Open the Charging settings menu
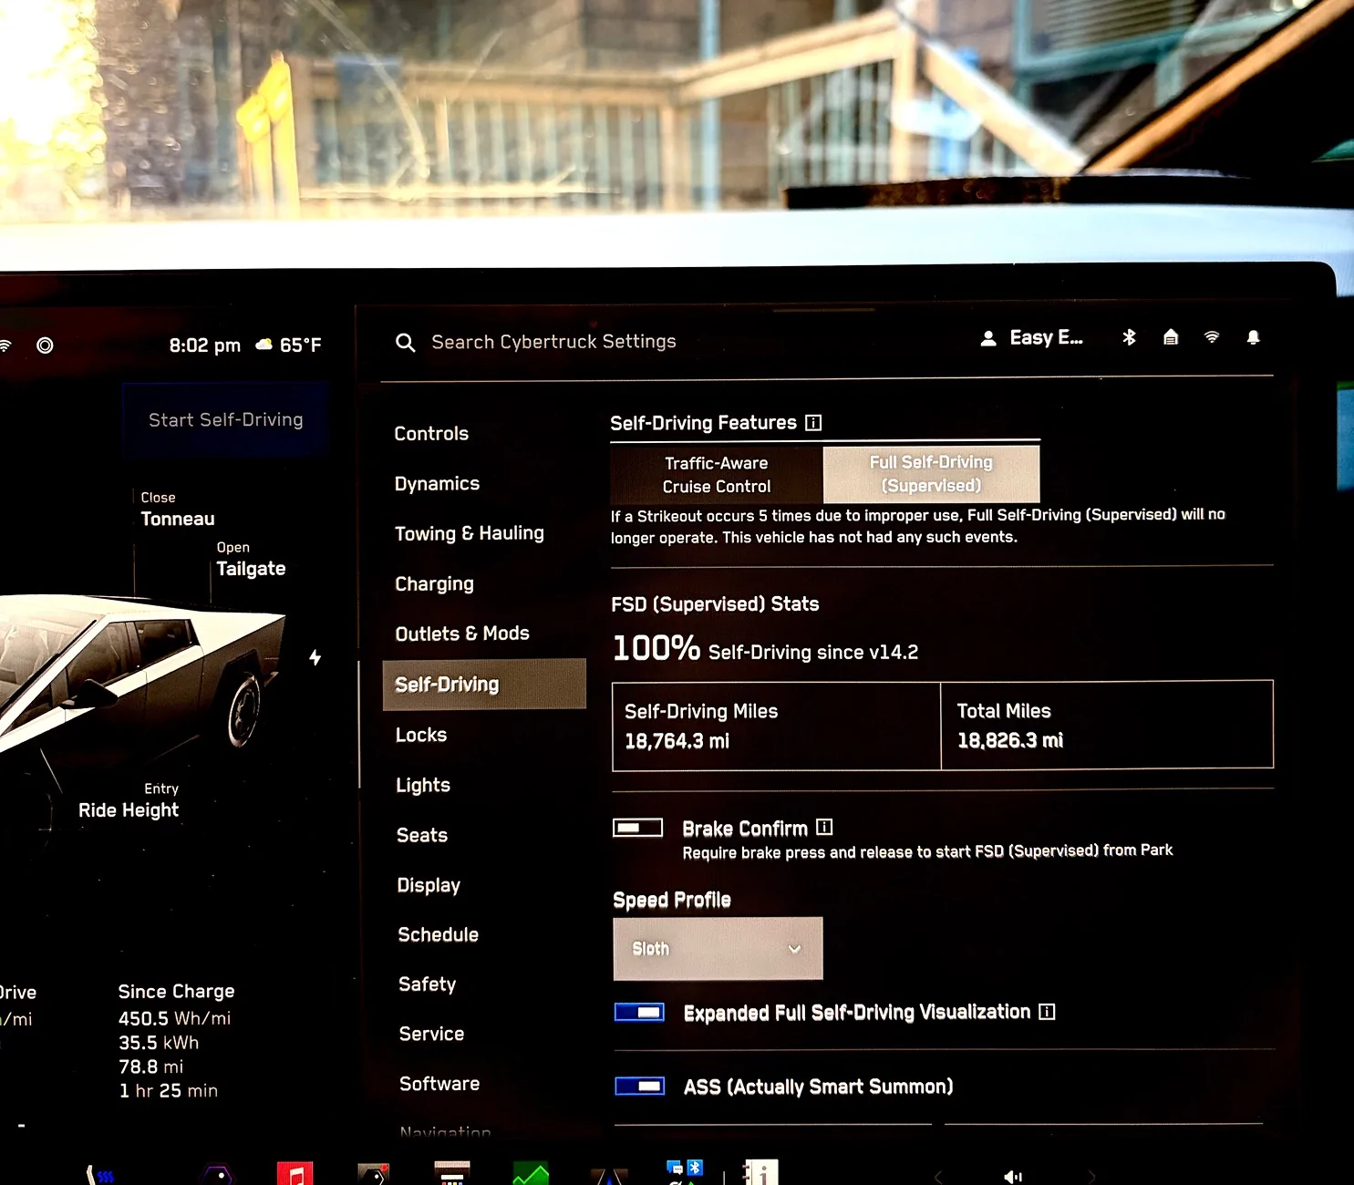 tap(434, 584)
